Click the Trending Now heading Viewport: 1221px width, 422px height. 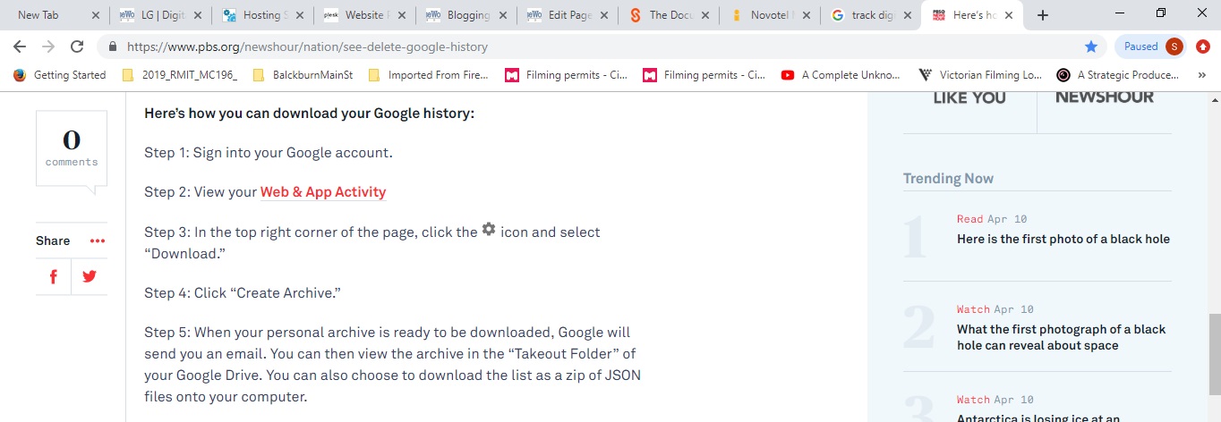pos(948,178)
